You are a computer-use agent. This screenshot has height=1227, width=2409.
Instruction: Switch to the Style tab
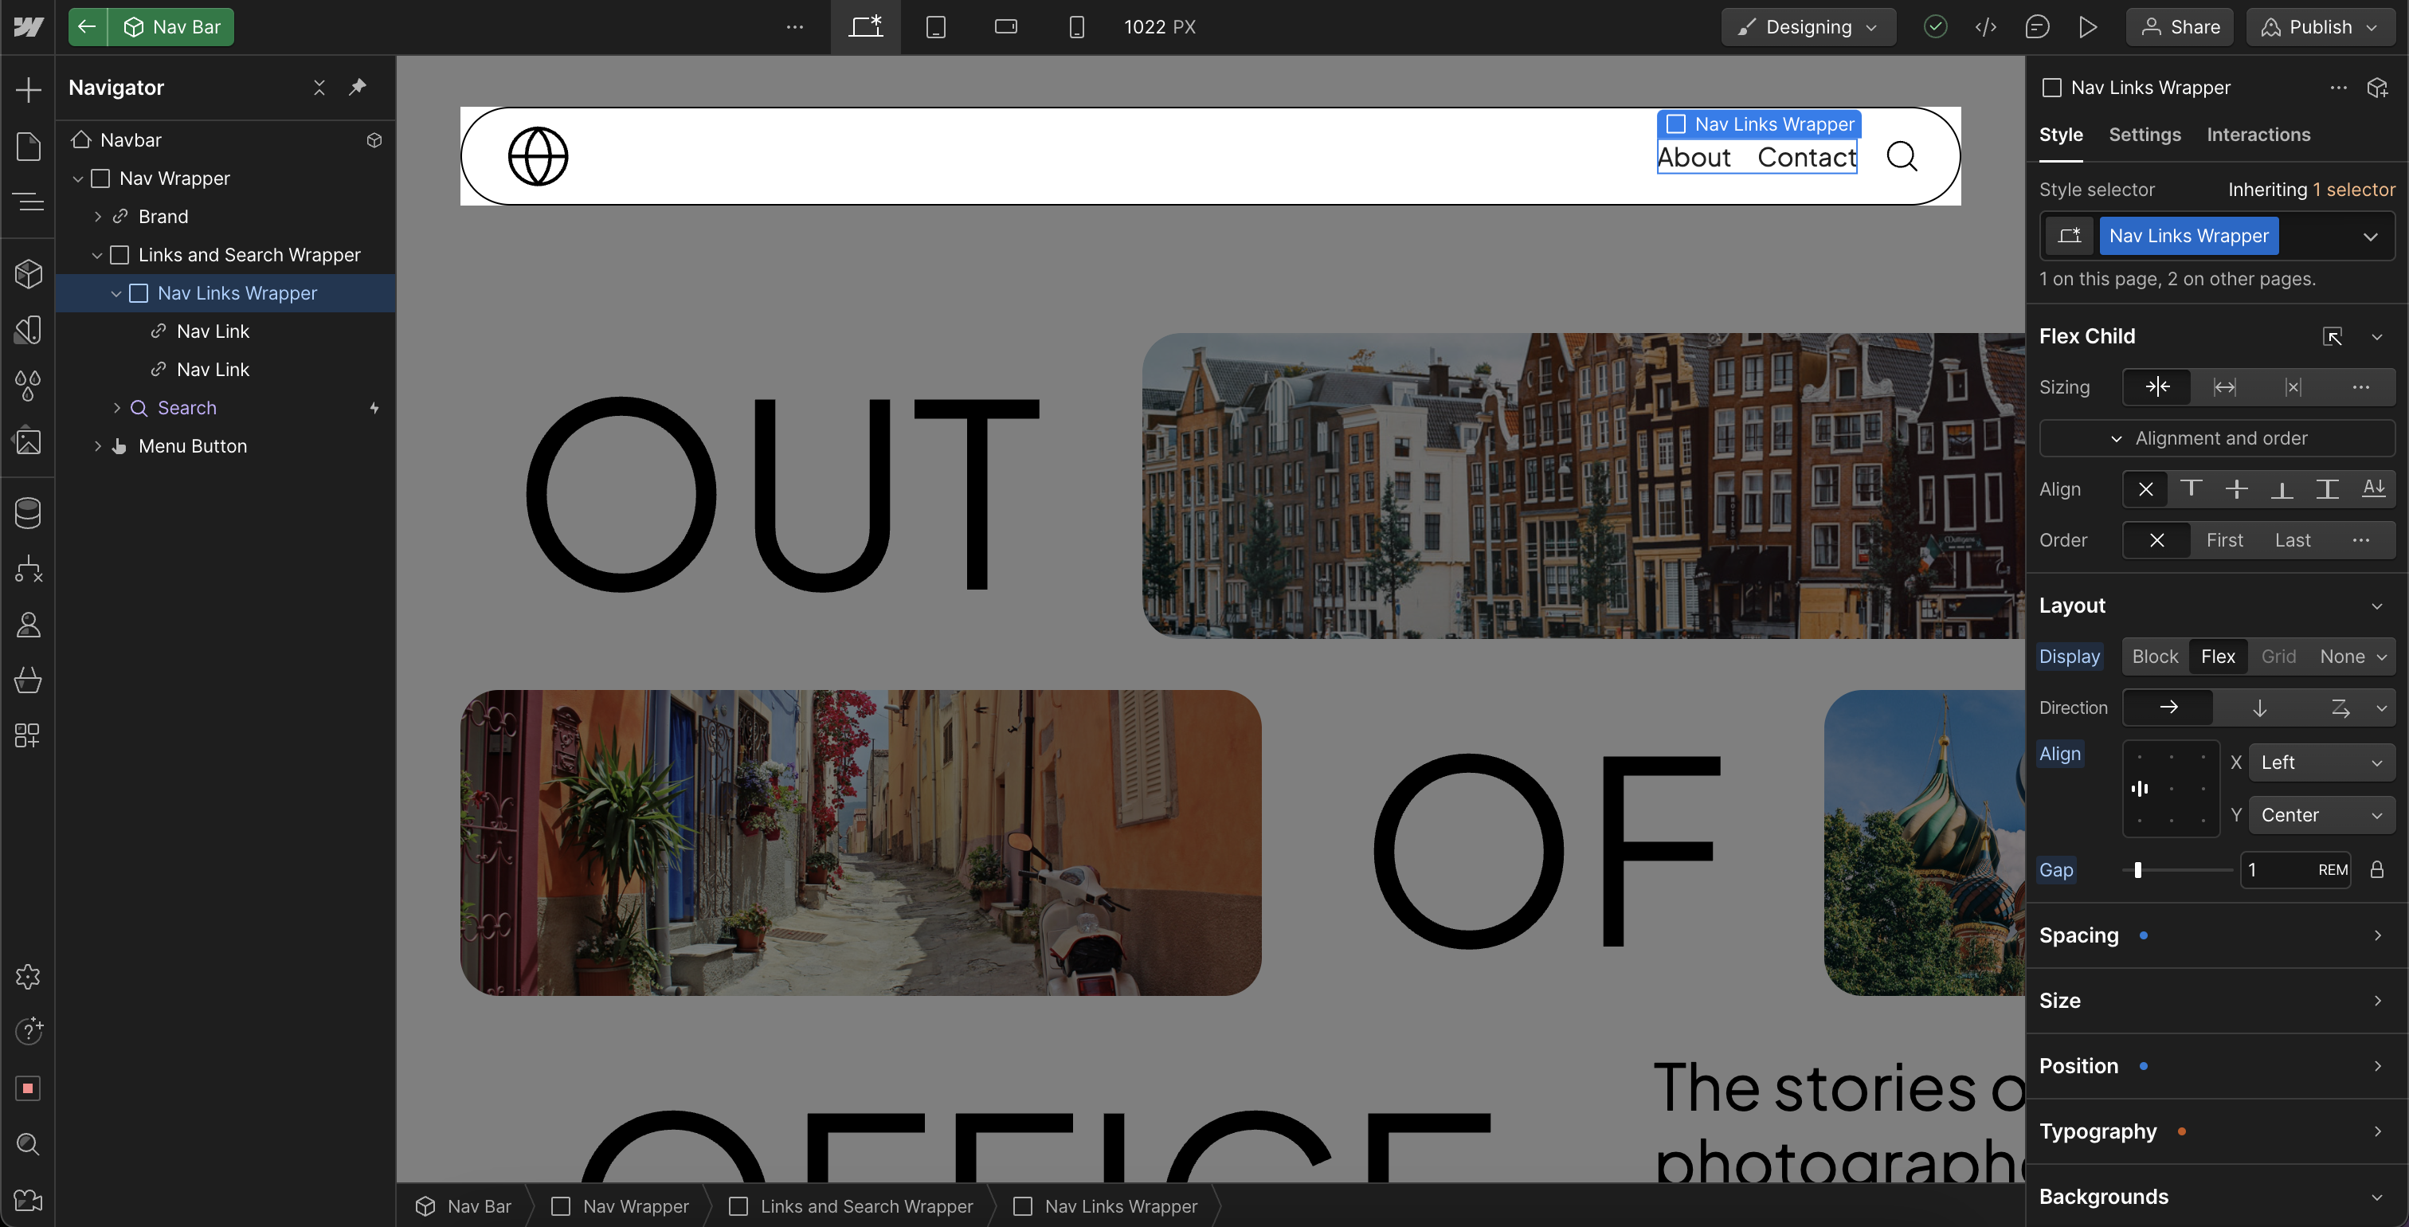2061,135
